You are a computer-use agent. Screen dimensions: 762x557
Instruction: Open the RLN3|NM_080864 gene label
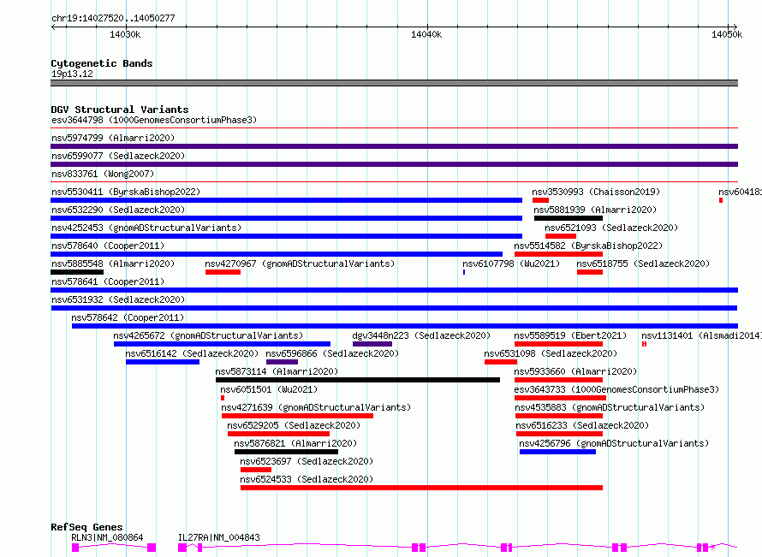click(x=107, y=537)
